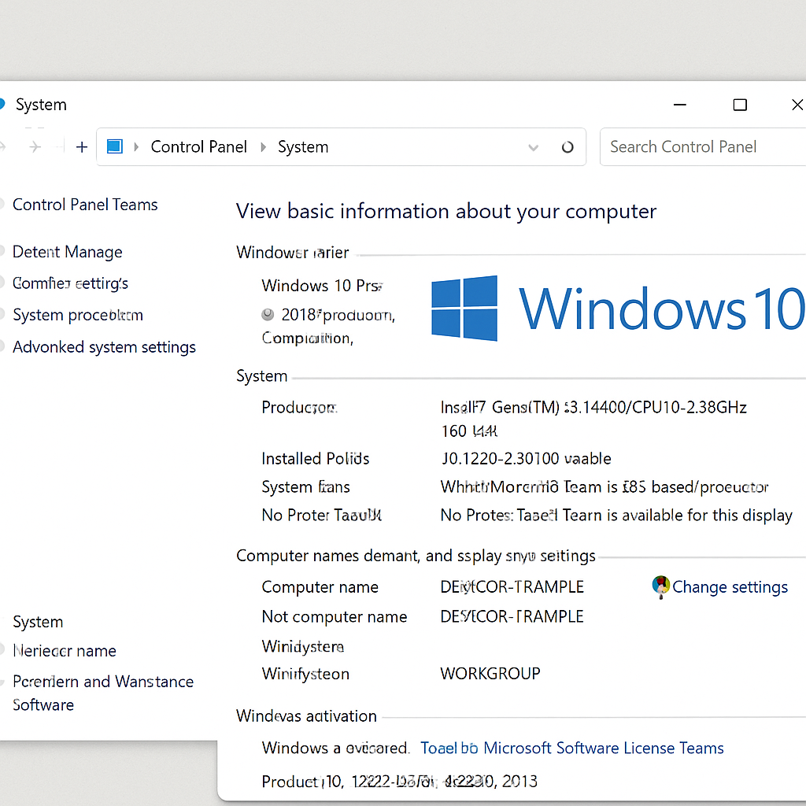
Task: Click the copyright bullet before 2018
Action: point(268,314)
